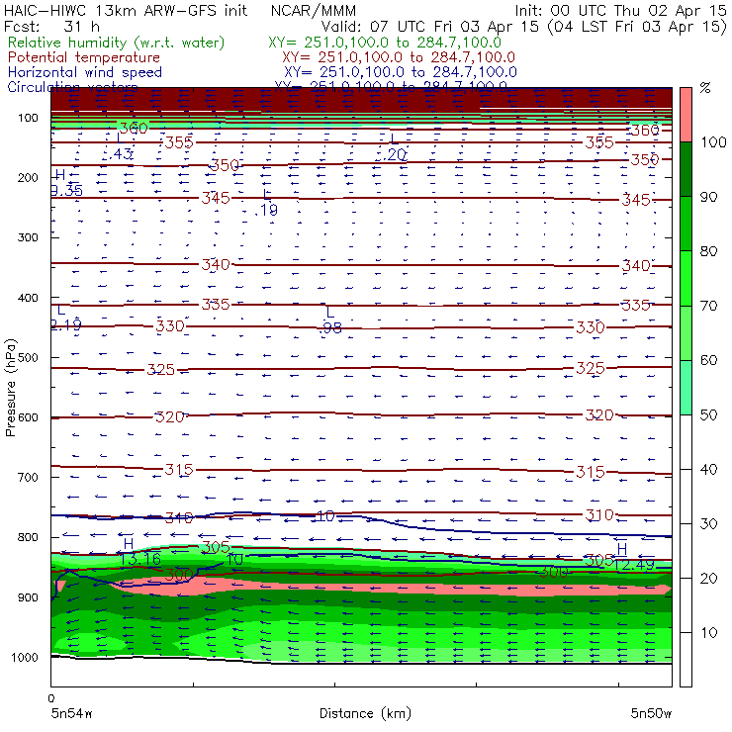
Task: Click the '5n54w' start location label
Action: click(x=71, y=713)
